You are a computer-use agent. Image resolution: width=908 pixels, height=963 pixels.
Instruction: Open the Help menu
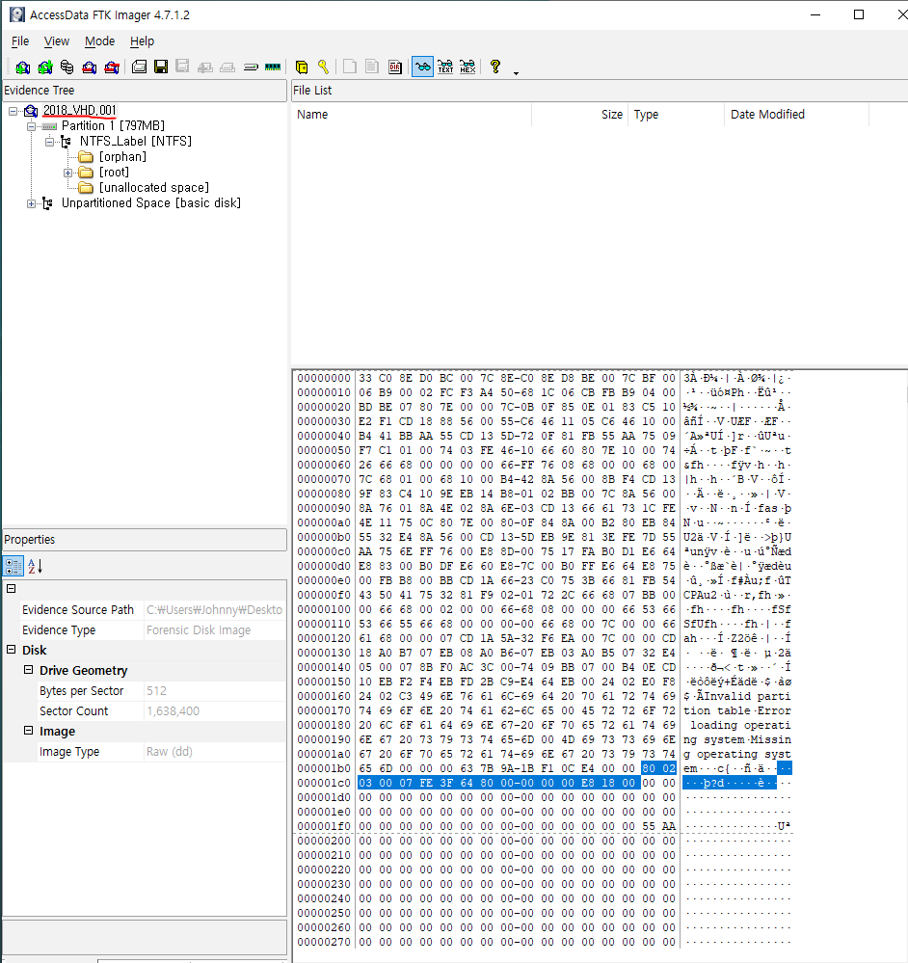(x=142, y=41)
